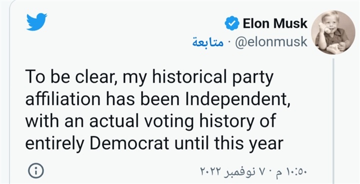Click the word affiliation in the tweet
Viewport: 360px width, 184px height.
[x=62, y=100]
